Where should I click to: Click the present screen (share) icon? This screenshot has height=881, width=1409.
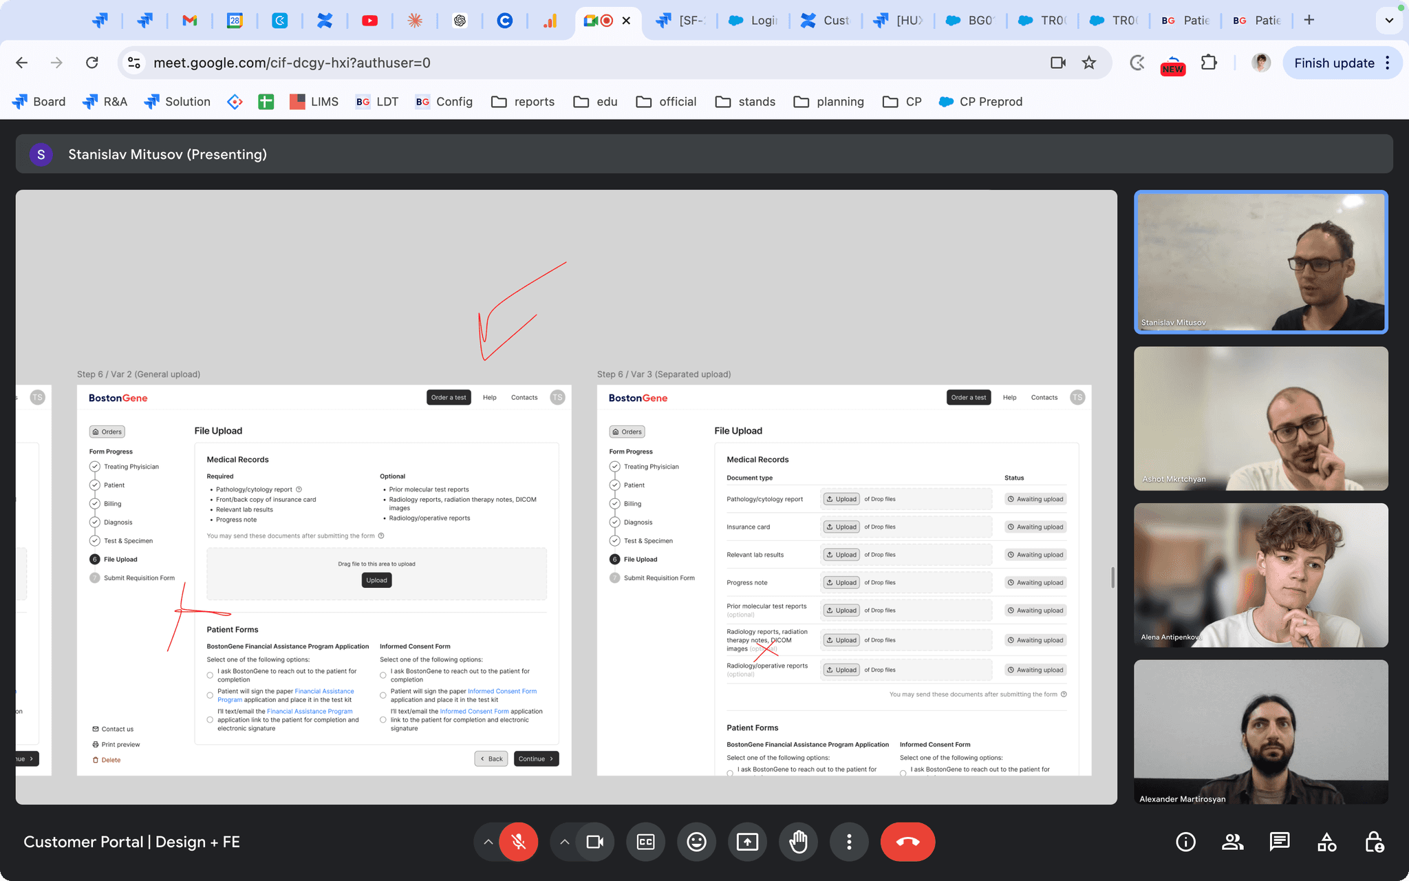pos(747,842)
